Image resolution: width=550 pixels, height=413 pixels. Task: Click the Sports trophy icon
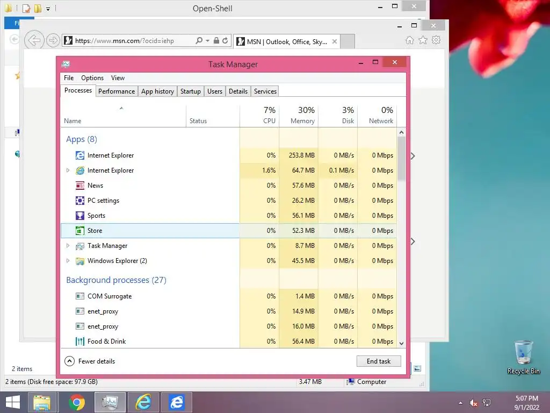tap(80, 216)
